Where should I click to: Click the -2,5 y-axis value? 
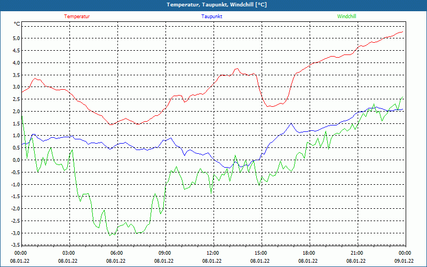coord(16,221)
